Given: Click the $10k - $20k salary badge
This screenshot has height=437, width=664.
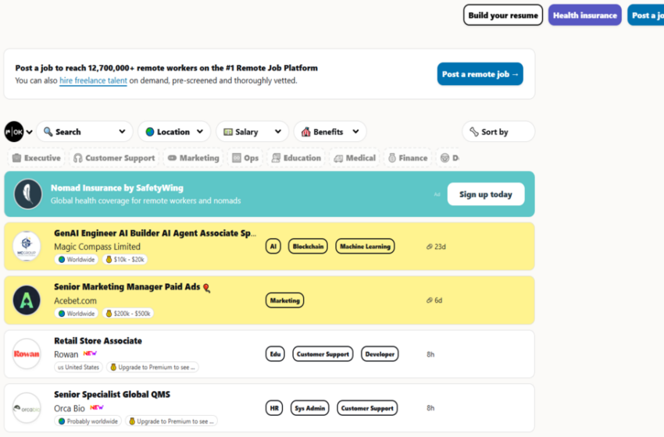Looking at the screenshot, I should [125, 259].
